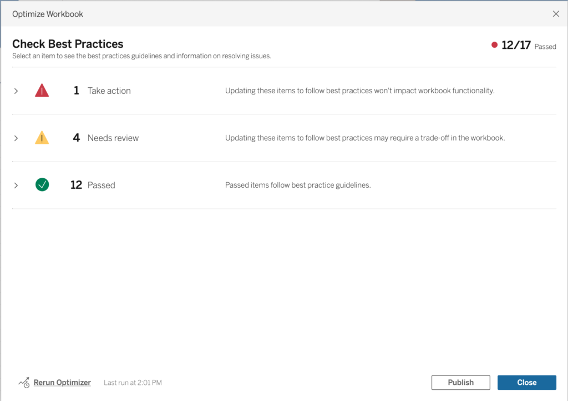Click the Check Best Practices heading
This screenshot has width=568, height=401.
tap(68, 44)
